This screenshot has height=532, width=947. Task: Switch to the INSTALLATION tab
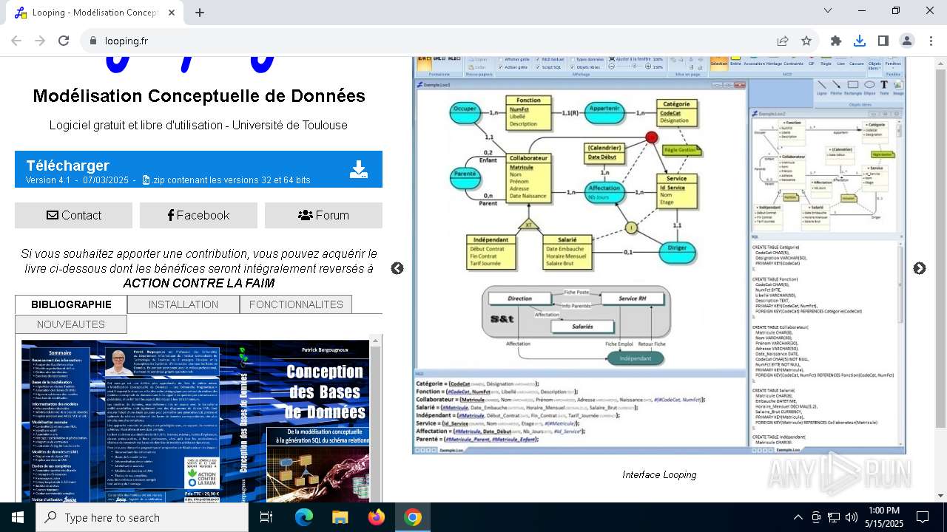[183, 304]
